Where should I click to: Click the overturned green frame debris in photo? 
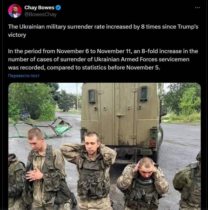[x=43, y=128]
